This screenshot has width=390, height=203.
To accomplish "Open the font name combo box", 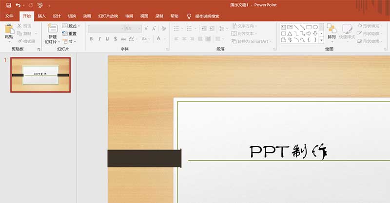I will 106,29.
